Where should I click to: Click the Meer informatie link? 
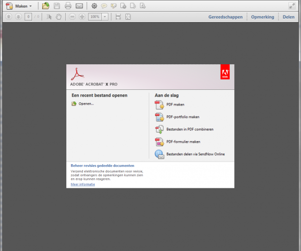(83, 184)
